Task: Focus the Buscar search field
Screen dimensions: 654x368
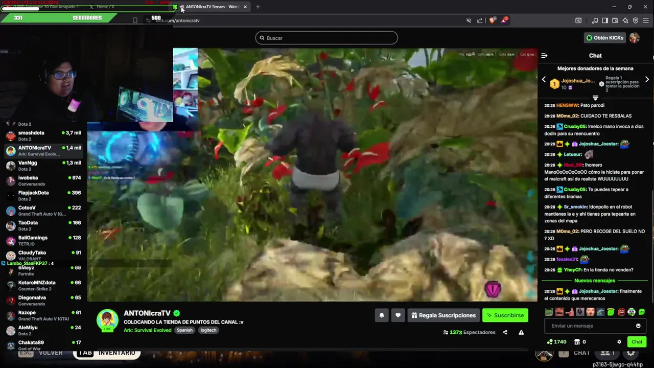Action: point(326,38)
